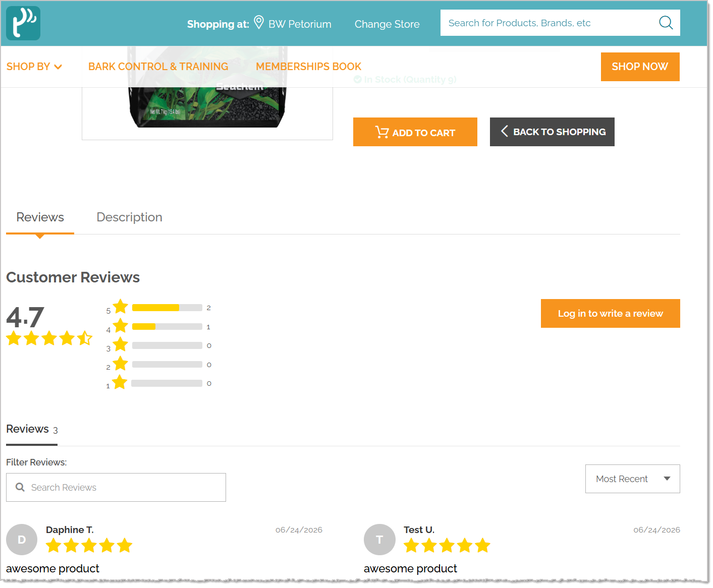The height and width of the screenshot is (588, 713).
Task: Open the Most Recent sort dropdown
Action: (x=633, y=479)
